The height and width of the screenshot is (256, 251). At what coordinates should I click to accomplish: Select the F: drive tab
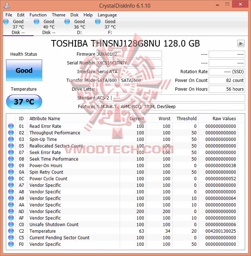click(x=110, y=27)
